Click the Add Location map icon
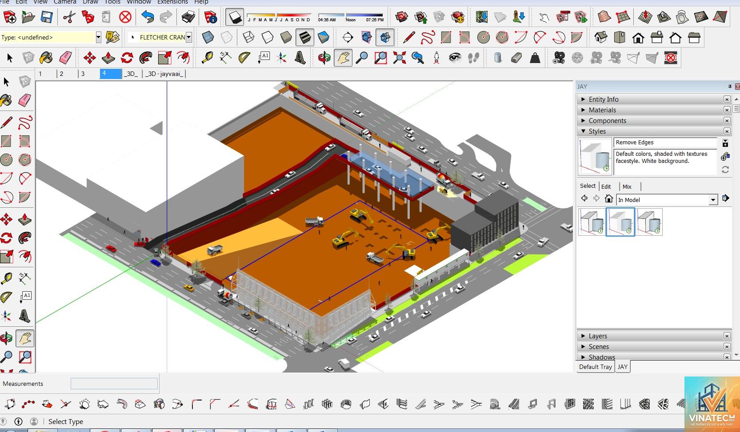 click(481, 17)
